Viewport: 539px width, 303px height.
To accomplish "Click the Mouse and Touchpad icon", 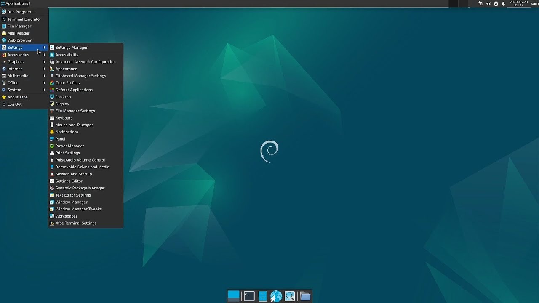I will point(52,125).
